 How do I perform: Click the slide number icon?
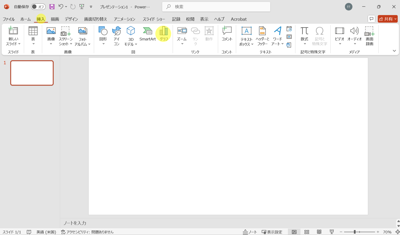(289, 37)
